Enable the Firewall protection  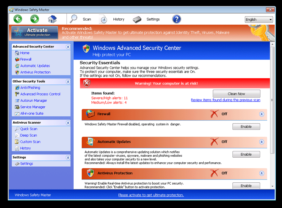[246, 127]
